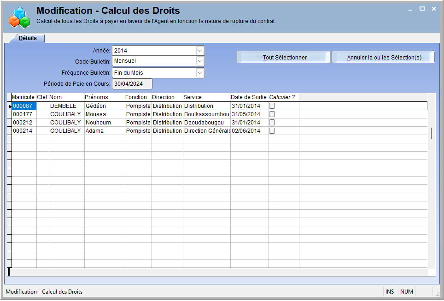This screenshot has width=444, height=301.
Task: Click the Prénoms column header
Action: [x=105, y=97]
